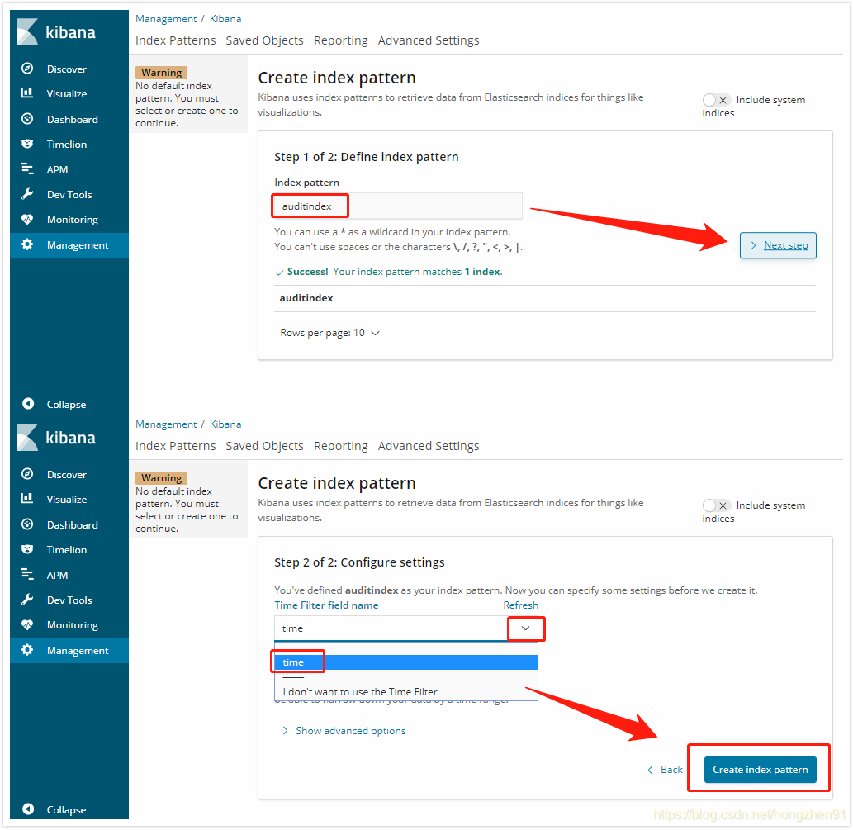The width and height of the screenshot is (853, 830).
Task: Open the Monitoring heartbeat icon in the upper sidebar
Action: click(27, 220)
